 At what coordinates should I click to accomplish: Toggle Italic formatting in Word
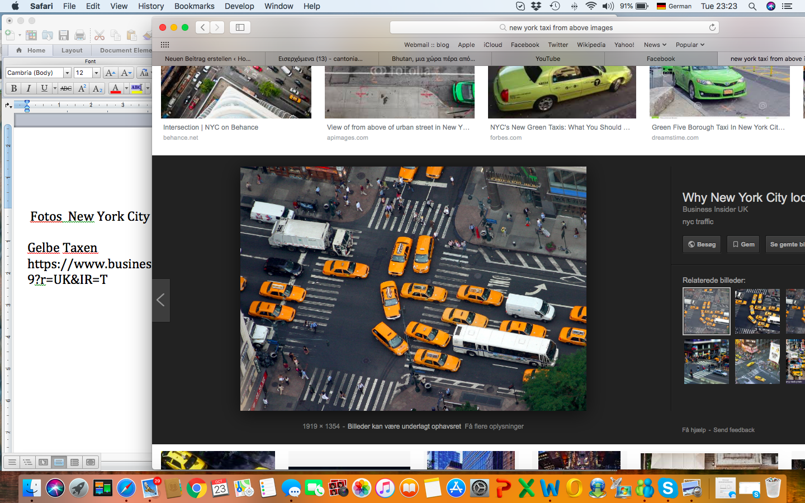click(29, 88)
